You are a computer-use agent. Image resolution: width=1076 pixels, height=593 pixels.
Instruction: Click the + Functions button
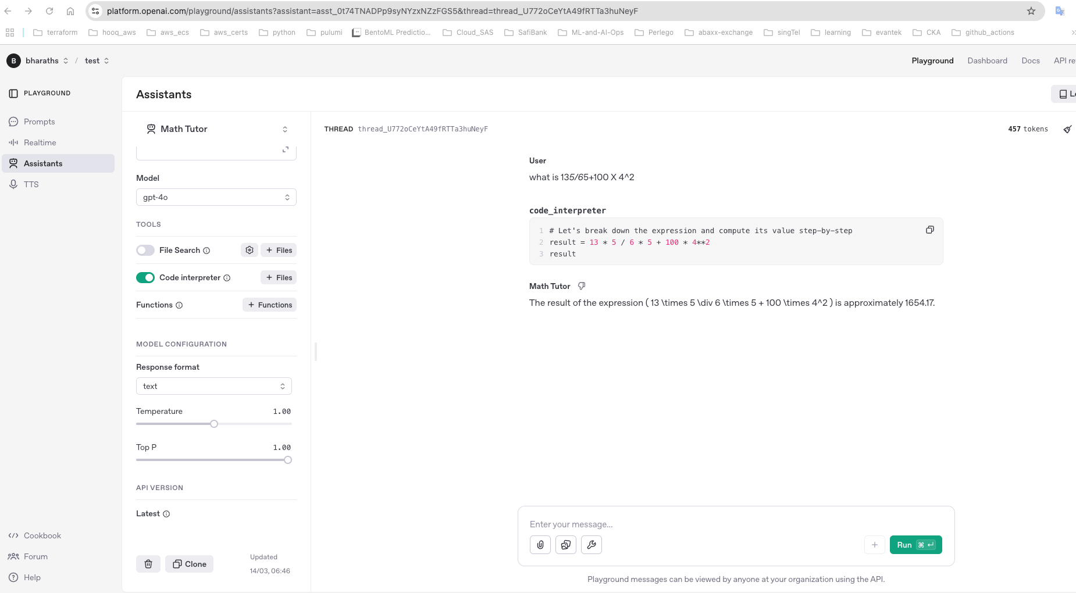269,305
